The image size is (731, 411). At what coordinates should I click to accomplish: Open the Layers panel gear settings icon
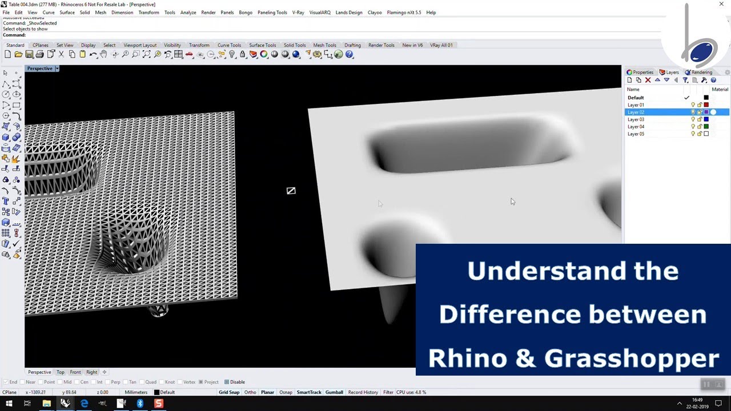click(x=727, y=72)
